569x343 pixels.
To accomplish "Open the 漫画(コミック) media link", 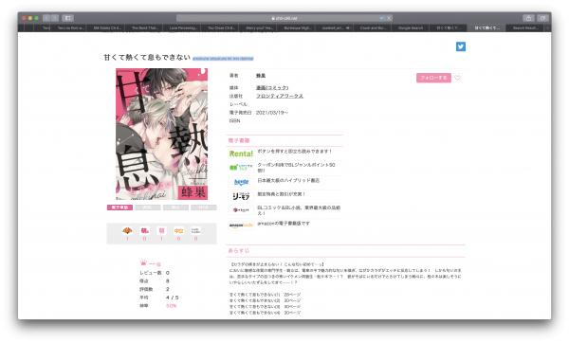I will (272, 88).
